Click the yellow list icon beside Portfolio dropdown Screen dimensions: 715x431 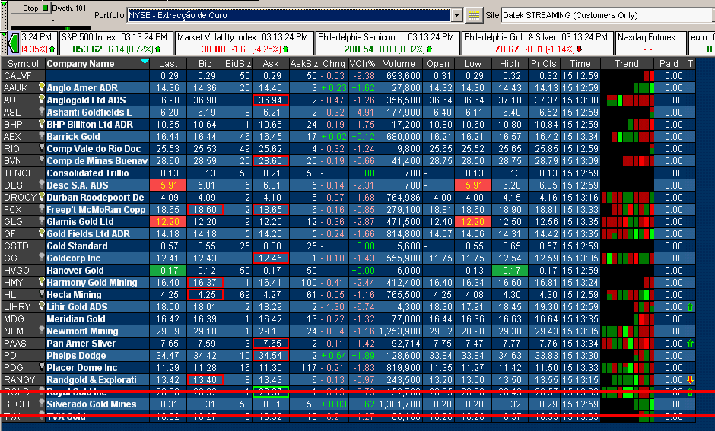474,15
